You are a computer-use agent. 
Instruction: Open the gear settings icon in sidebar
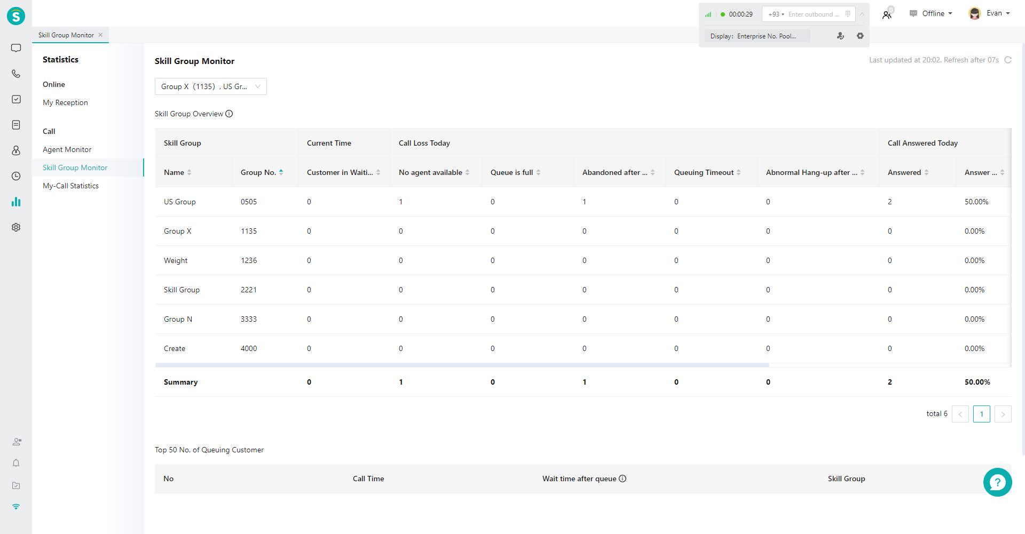pyautogui.click(x=16, y=227)
